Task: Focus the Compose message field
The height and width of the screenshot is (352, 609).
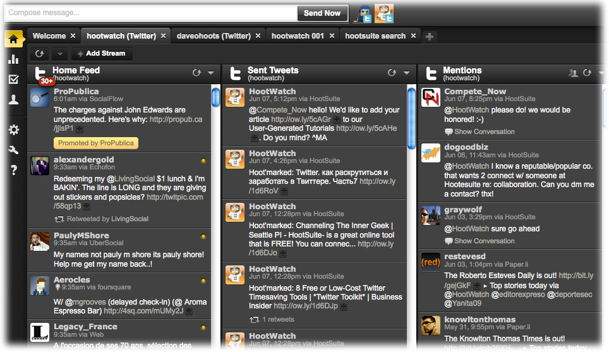Action: click(x=151, y=13)
